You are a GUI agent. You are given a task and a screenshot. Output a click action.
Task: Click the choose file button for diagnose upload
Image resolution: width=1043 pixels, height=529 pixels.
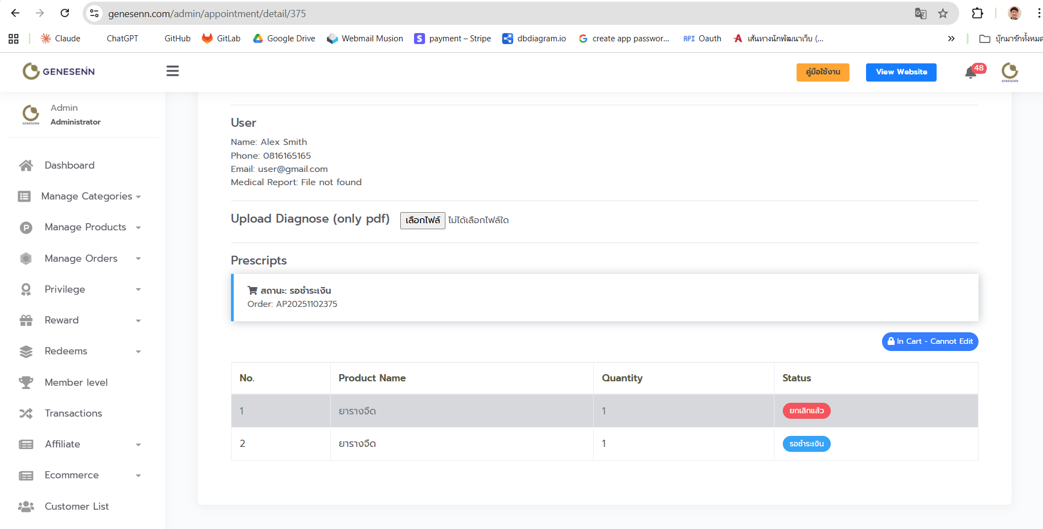tap(422, 220)
